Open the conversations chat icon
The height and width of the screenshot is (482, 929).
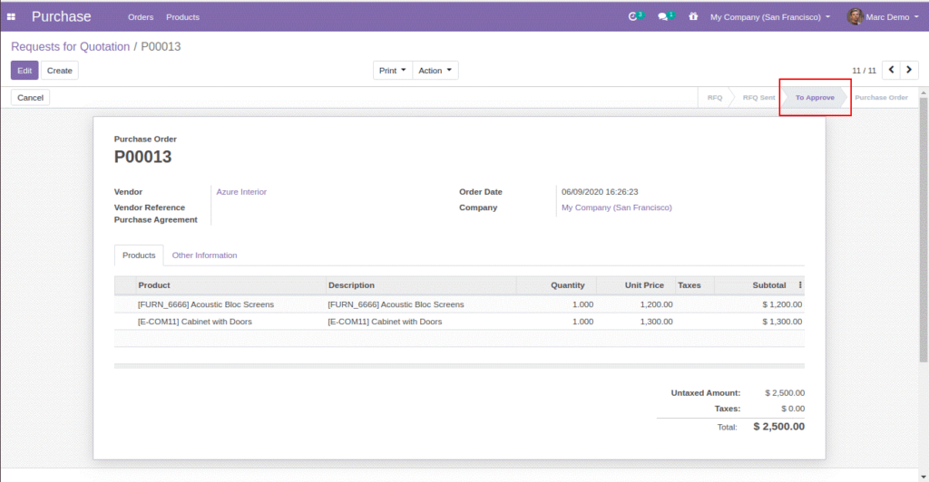click(663, 16)
